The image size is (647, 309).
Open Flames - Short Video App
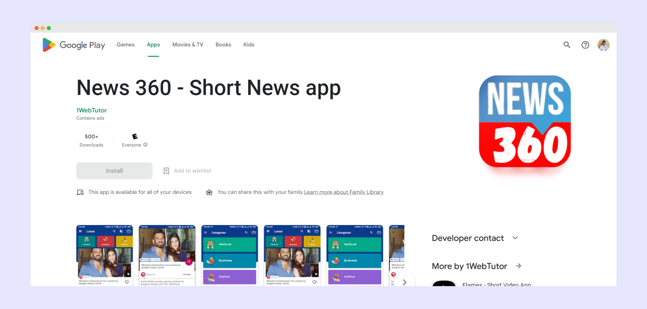pyautogui.click(x=496, y=285)
